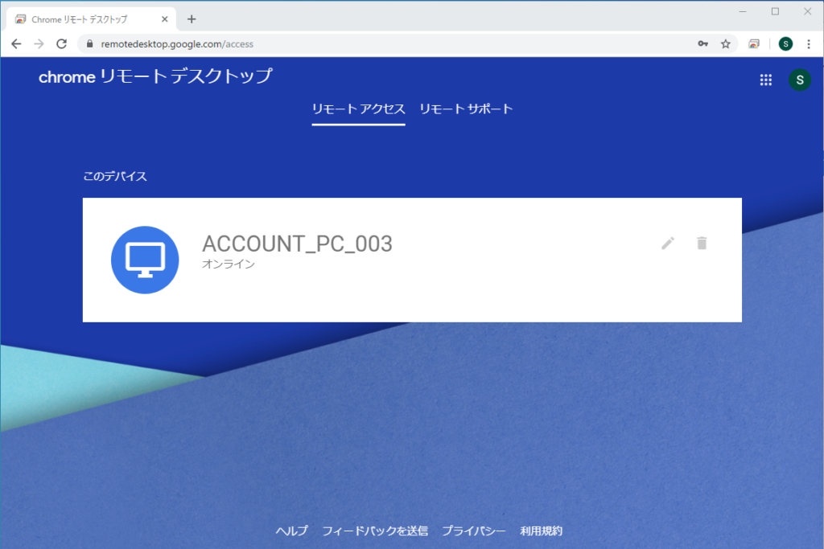The image size is (824, 549).
Task: Open the ヘルプ link
Action: point(291,531)
